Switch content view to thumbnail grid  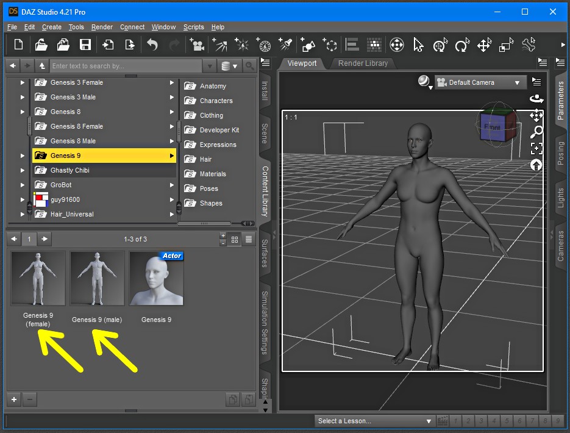click(235, 240)
